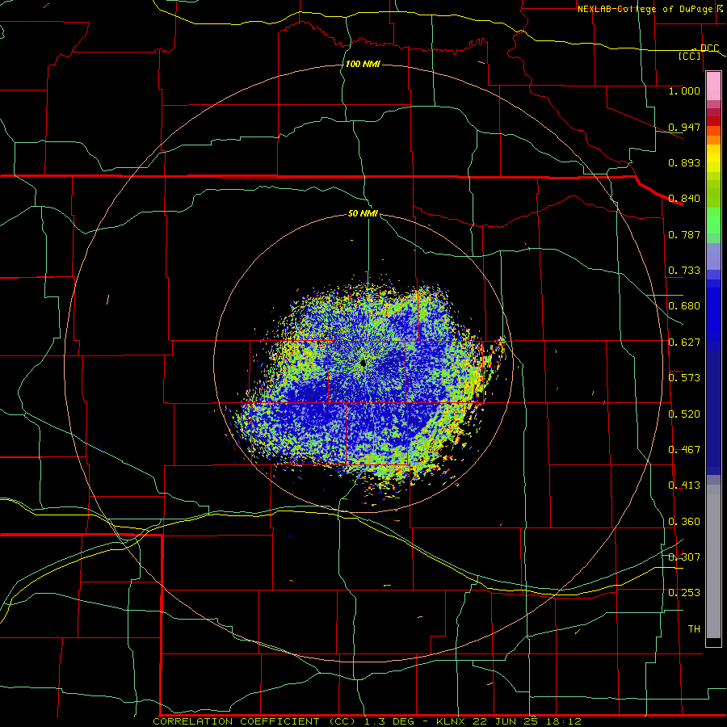
Task: Click the 50 NMI range ring label
Action: (x=363, y=213)
